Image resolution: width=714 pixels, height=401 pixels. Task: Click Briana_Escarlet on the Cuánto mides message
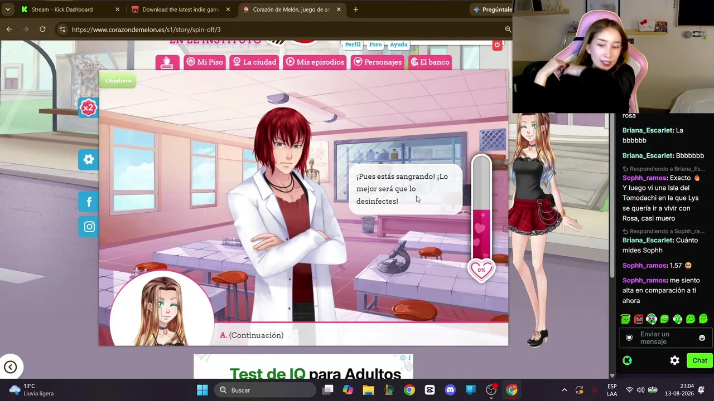[648, 240]
